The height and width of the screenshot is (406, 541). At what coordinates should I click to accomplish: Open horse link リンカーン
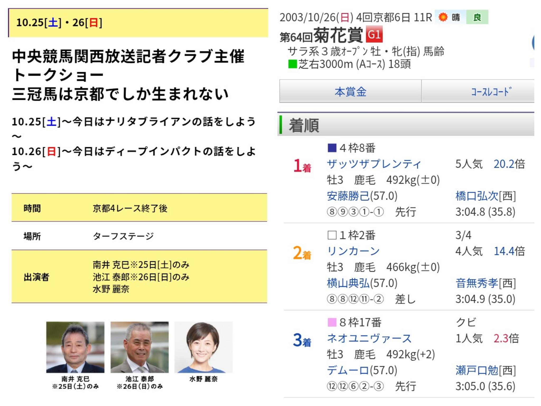pos(353,251)
